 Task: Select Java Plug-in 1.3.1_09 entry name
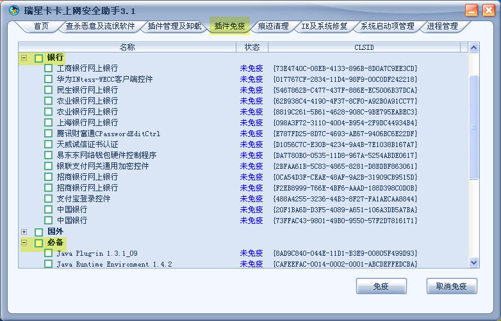pyautogui.click(x=97, y=253)
